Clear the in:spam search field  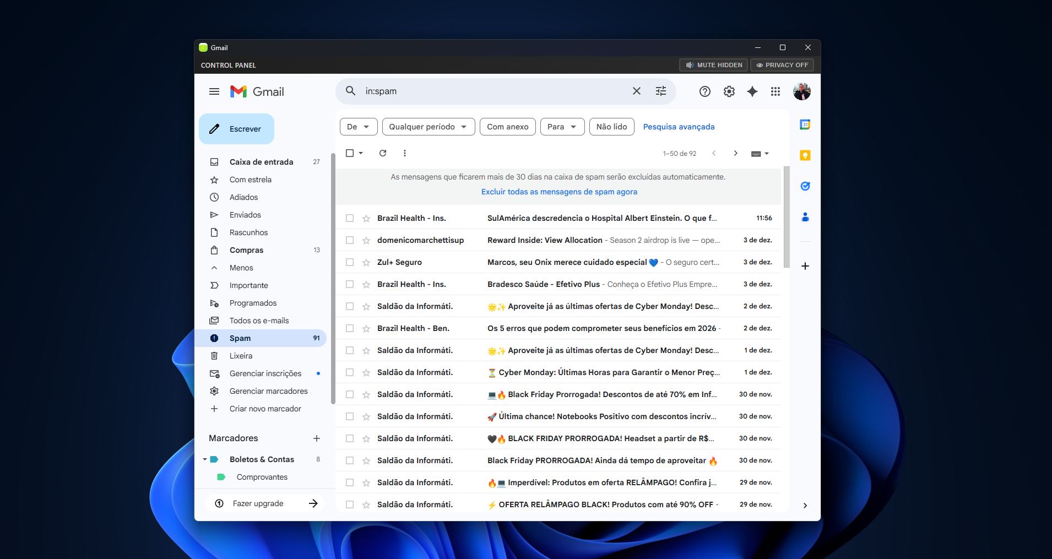(636, 91)
